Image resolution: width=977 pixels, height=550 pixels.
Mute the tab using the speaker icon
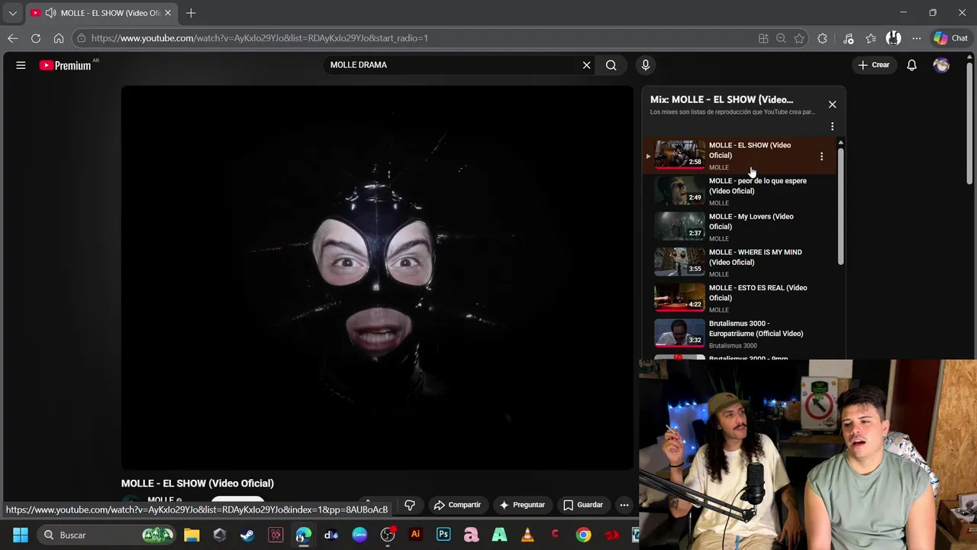coord(50,13)
